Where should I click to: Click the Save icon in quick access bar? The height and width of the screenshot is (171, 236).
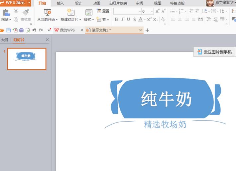tap(9, 30)
